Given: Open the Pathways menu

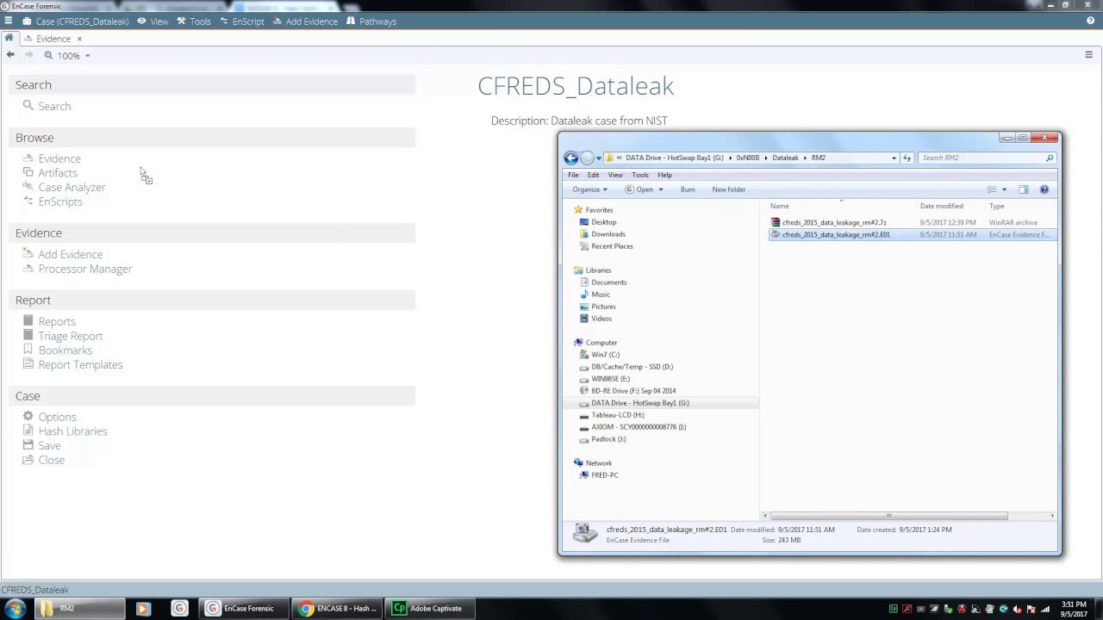Looking at the screenshot, I should pyautogui.click(x=371, y=22).
